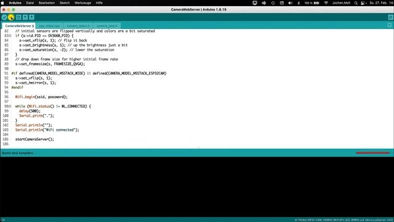Switch to the camera_index.h tab
Screen dimensions: 394x222
(x=78, y=26)
